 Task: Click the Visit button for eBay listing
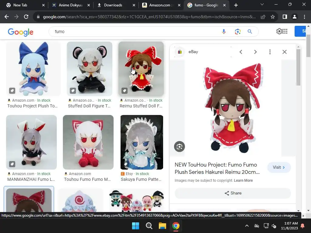[279, 167]
